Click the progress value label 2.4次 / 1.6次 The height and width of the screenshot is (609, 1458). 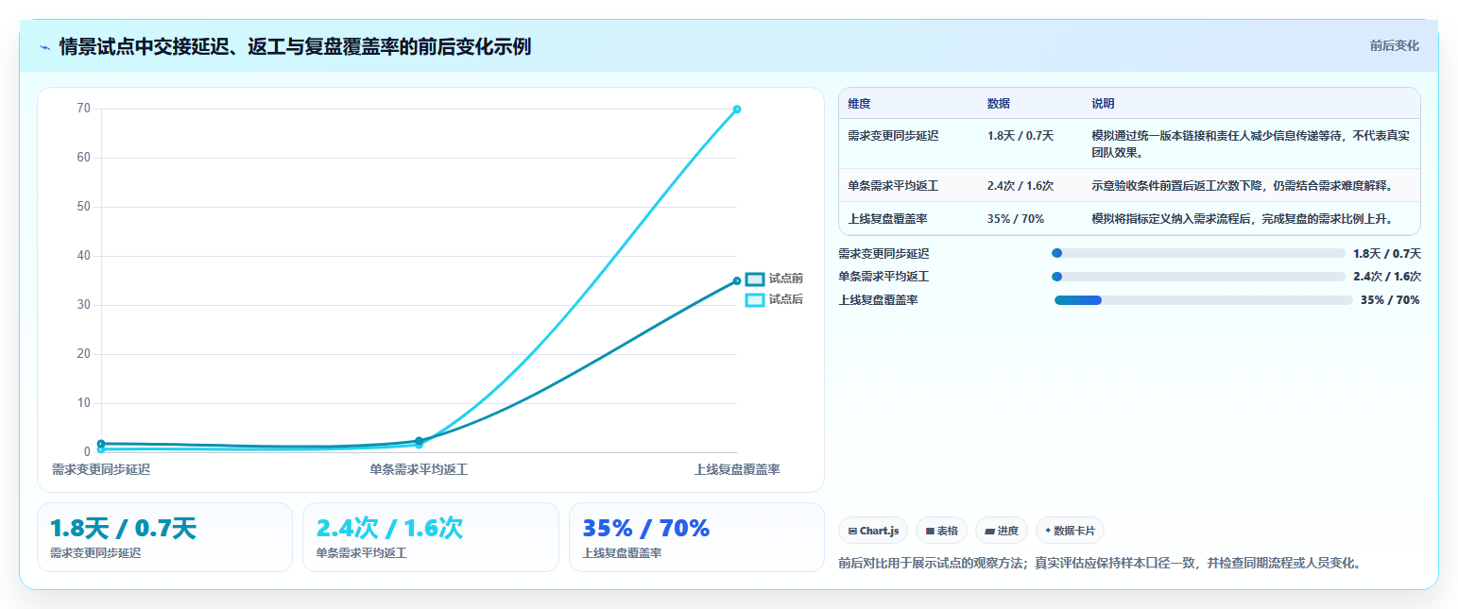pos(1387,277)
